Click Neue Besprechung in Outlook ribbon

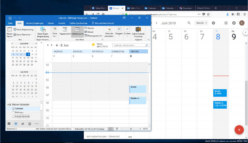pos(24,30)
